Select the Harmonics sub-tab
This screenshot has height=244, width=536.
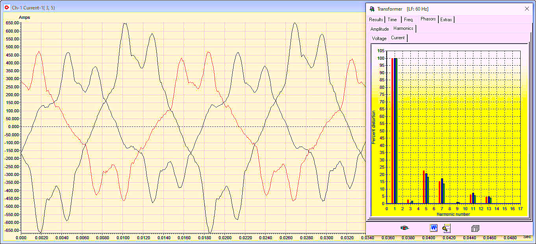403,28
